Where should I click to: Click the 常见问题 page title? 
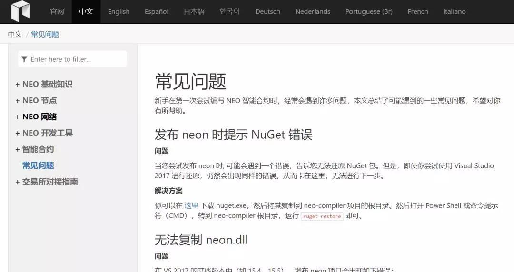[190, 82]
